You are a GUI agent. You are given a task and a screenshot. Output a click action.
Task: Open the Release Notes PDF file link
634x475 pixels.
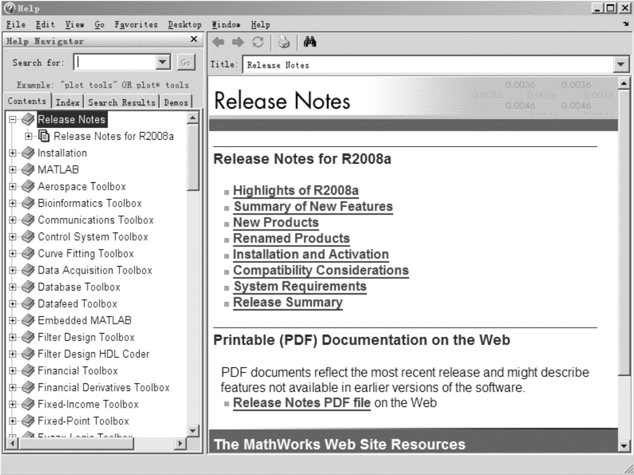pyautogui.click(x=302, y=403)
